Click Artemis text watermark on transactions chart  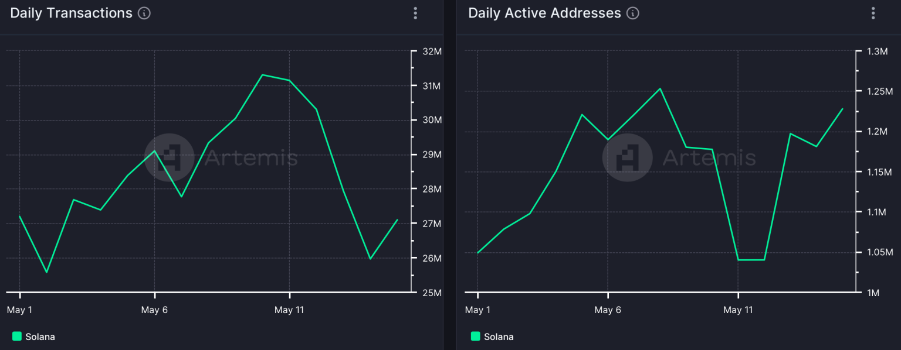coord(251,158)
